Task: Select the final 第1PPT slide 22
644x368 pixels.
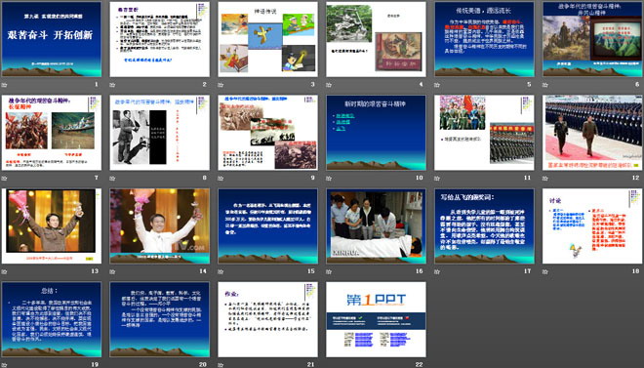Action: 376,319
